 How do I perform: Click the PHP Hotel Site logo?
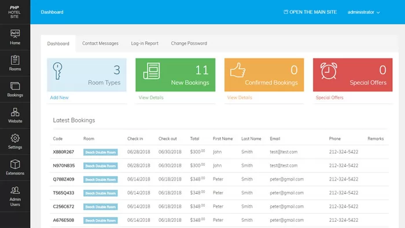14,12
